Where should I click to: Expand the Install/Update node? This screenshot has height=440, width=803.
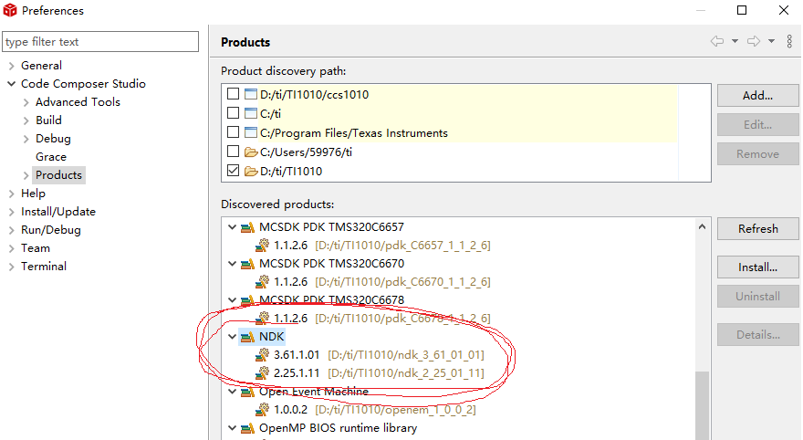[11, 212]
